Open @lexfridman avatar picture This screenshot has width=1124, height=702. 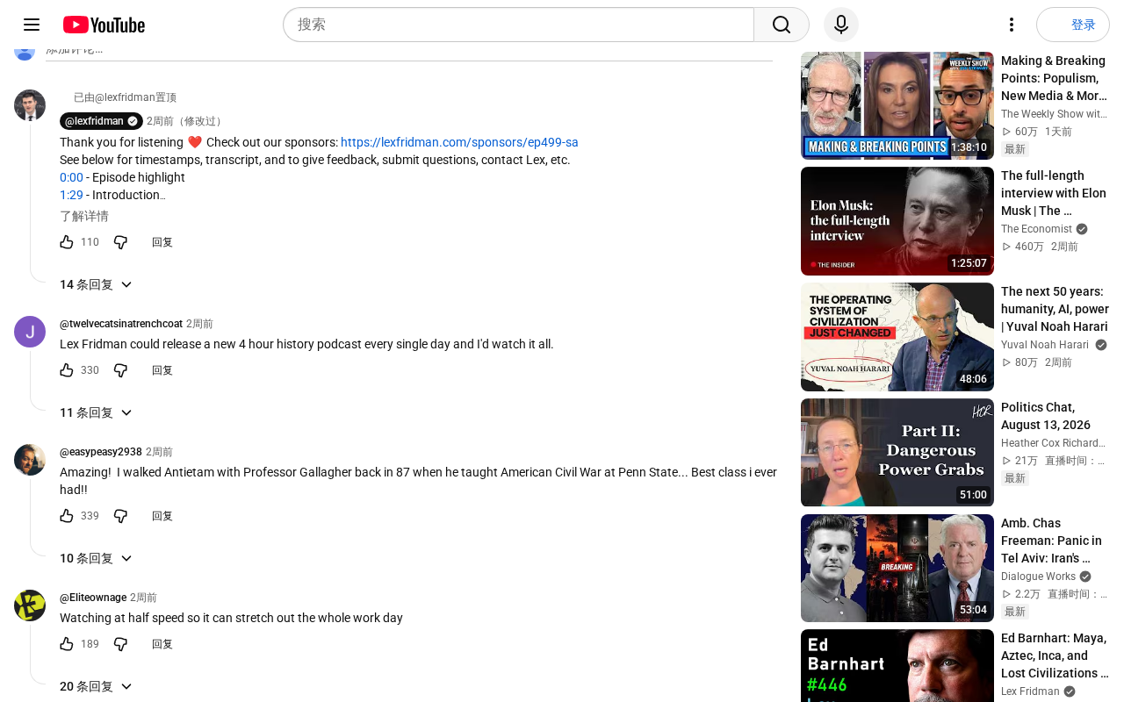[30, 105]
